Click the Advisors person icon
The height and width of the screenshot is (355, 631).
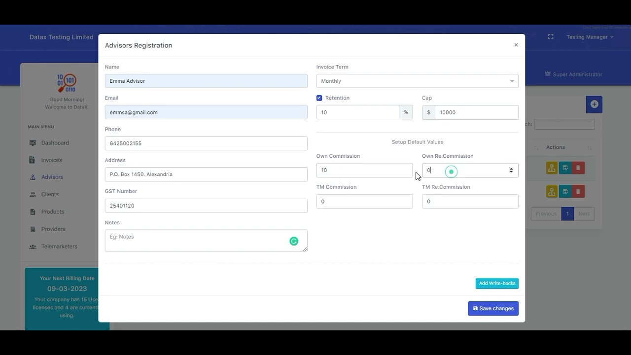(33, 177)
